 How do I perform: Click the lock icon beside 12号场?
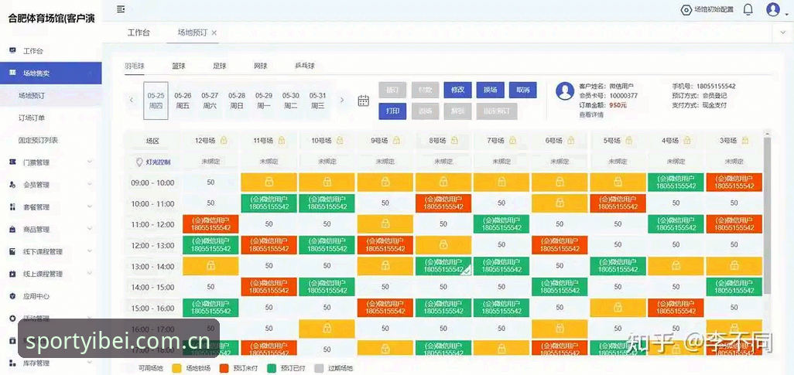(x=224, y=140)
